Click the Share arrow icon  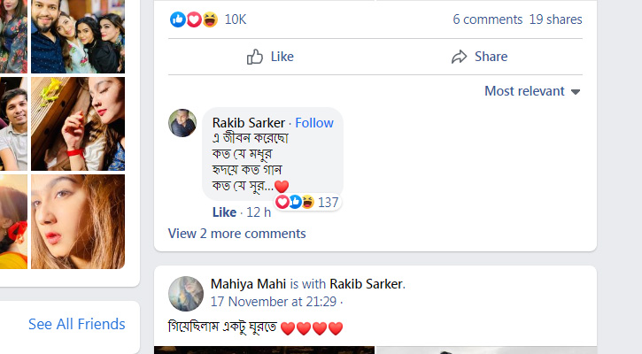click(x=459, y=57)
